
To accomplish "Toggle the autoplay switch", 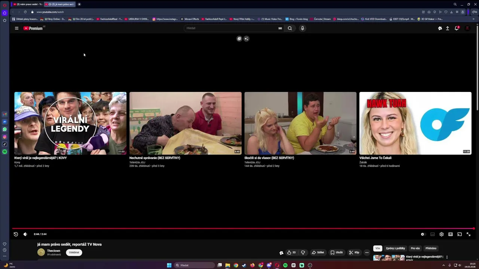I will coord(423,234).
